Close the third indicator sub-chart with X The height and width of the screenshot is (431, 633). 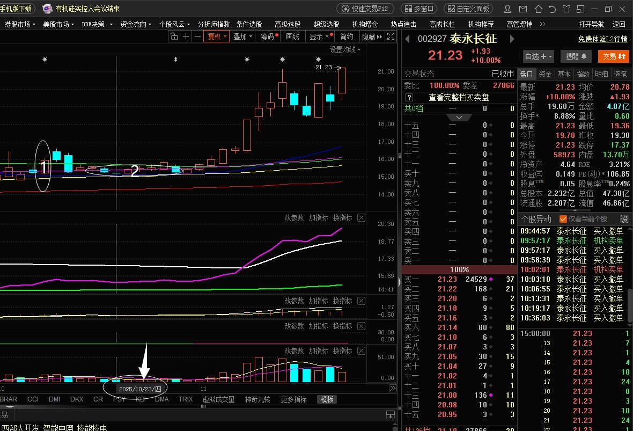(x=362, y=326)
